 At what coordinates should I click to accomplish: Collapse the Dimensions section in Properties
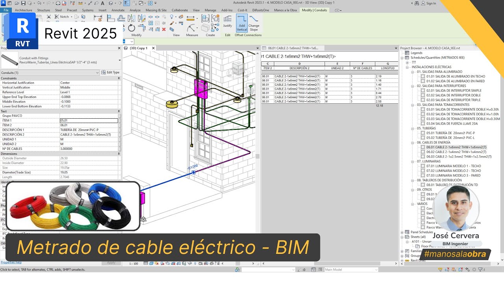[119, 154]
